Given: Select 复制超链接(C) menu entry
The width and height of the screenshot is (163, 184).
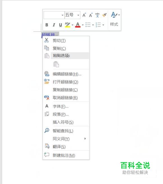Looking at the screenshot, I should tap(66, 90).
